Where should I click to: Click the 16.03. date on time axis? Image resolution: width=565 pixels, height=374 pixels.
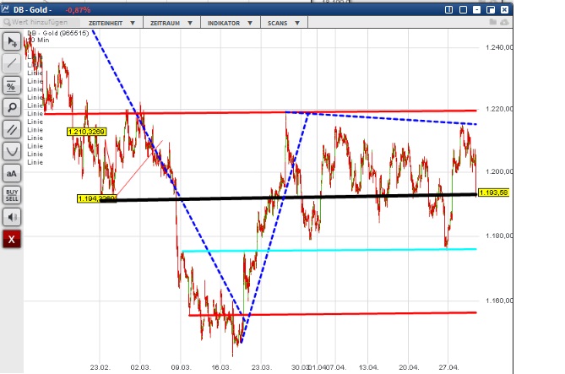coord(221,367)
